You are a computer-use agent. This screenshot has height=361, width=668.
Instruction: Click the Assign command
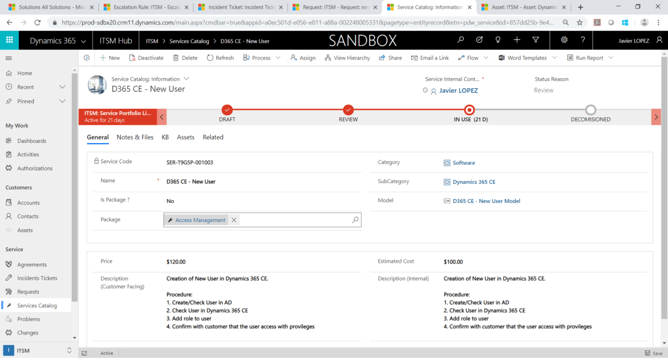pos(303,58)
